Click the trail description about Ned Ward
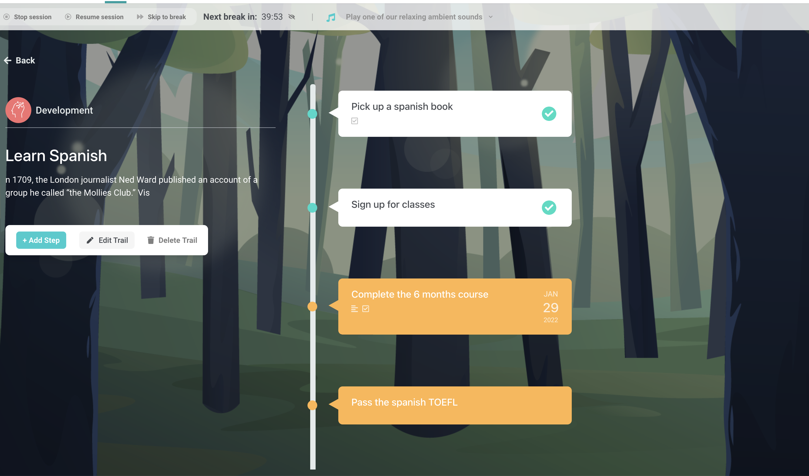This screenshot has height=476, width=809. [132, 186]
